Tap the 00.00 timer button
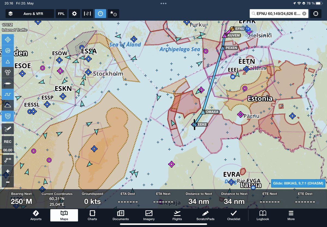Screen dimensions: 327x227 click(x=8, y=150)
